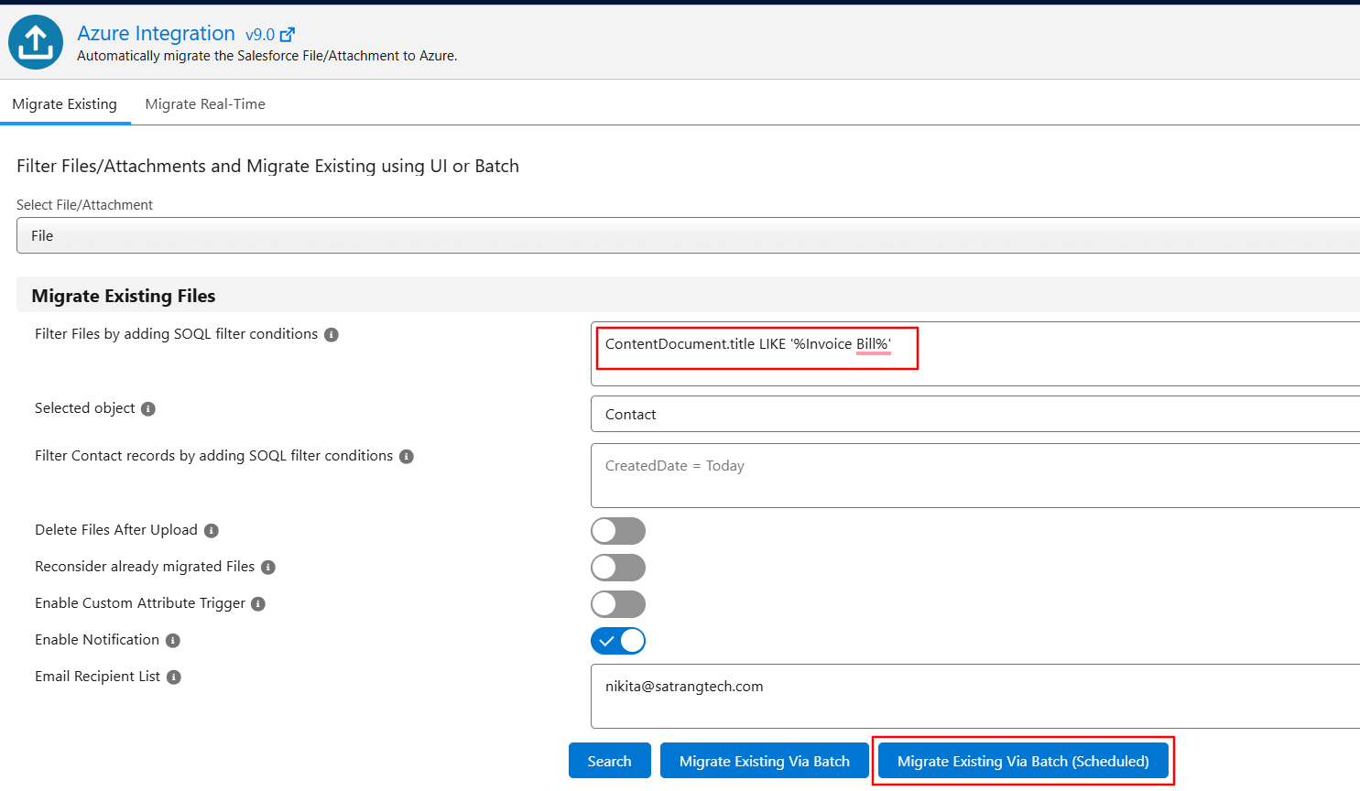Click info icon next to Reconsider already migrated Files
The image size is (1360, 791).
click(268, 568)
